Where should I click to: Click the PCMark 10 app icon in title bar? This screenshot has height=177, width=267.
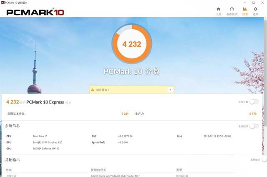3,3
